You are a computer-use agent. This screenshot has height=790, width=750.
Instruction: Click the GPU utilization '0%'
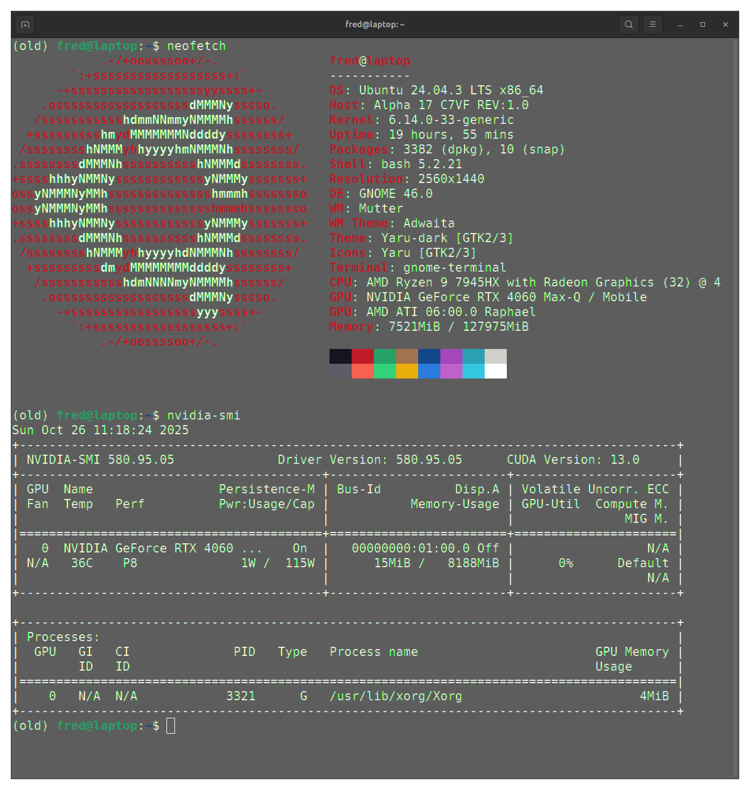(x=566, y=563)
